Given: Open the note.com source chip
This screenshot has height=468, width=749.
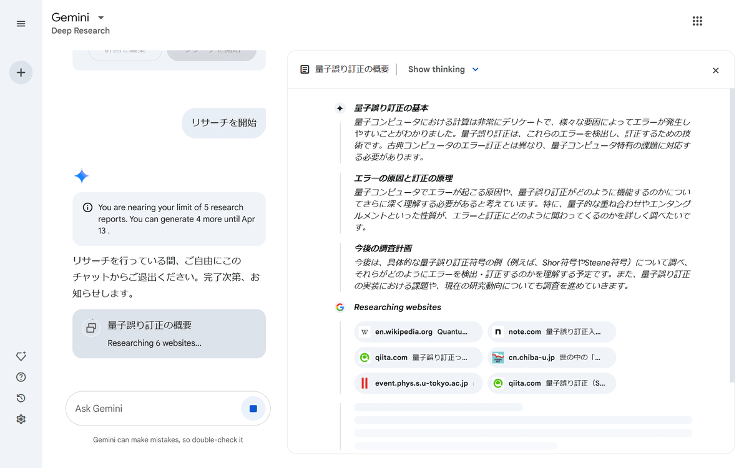Looking at the screenshot, I should [551, 332].
